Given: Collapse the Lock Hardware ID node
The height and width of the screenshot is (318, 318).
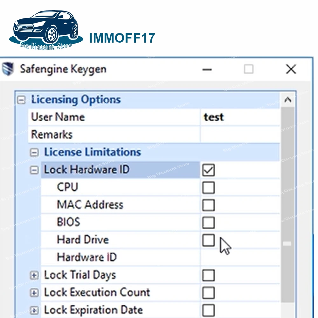Looking at the screenshot, I should pyautogui.click(x=34, y=170).
